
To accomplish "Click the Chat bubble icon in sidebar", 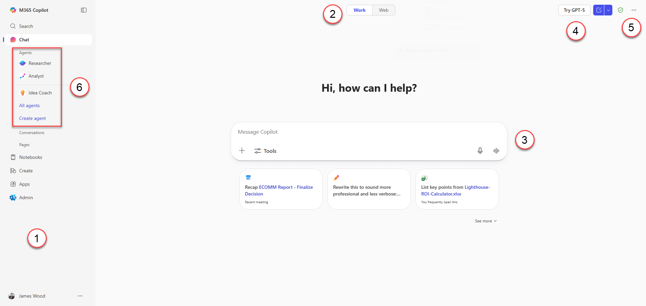I will pos(13,40).
